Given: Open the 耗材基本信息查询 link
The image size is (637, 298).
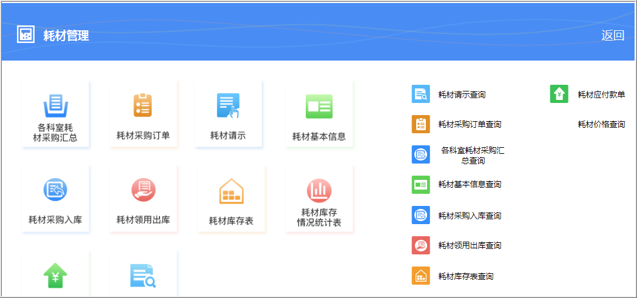Looking at the screenshot, I should point(470,185).
